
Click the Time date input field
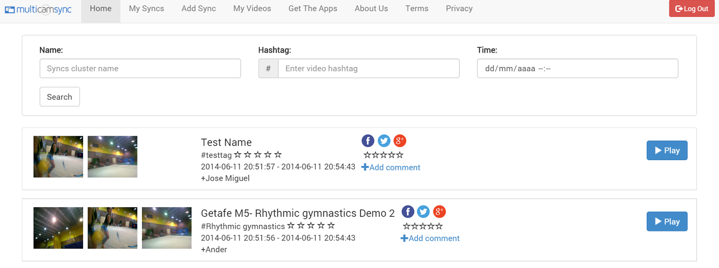click(x=577, y=68)
